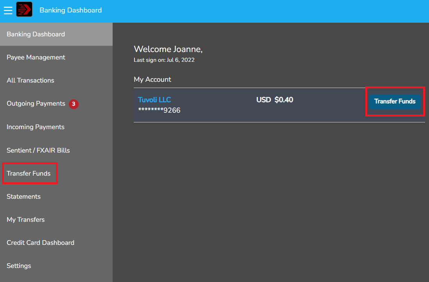Navigate to Incoming Payments
The image size is (429, 282).
pyautogui.click(x=36, y=127)
